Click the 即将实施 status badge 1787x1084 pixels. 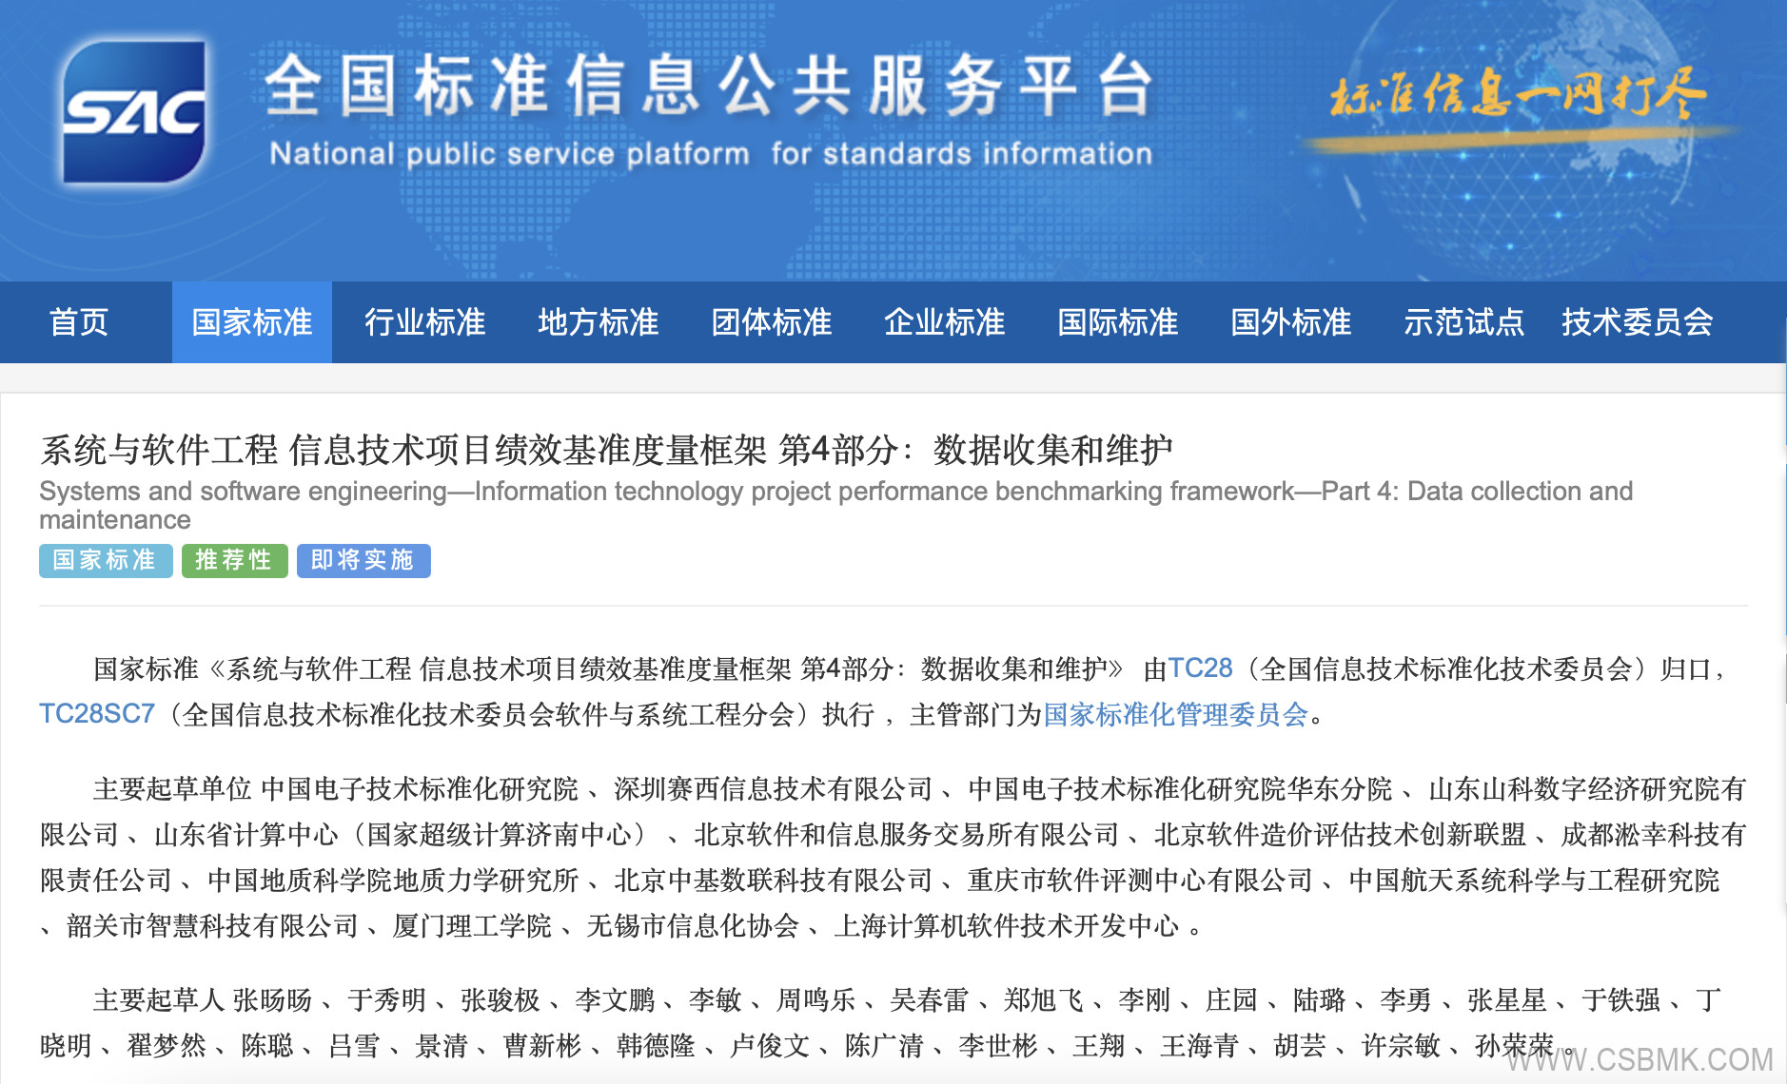tap(363, 560)
